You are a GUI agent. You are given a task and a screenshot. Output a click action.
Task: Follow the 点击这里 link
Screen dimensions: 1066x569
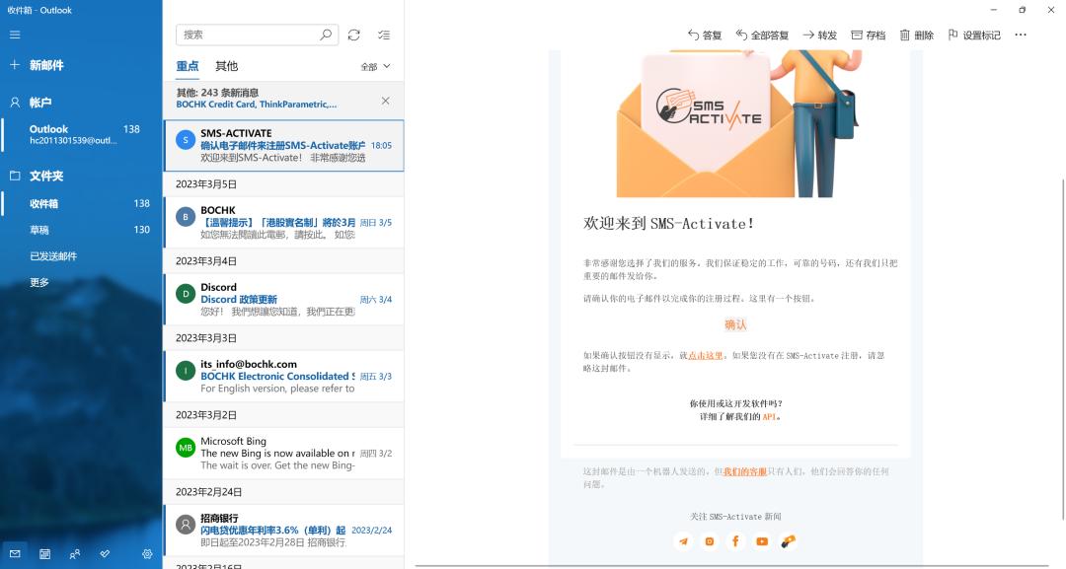pyautogui.click(x=706, y=355)
